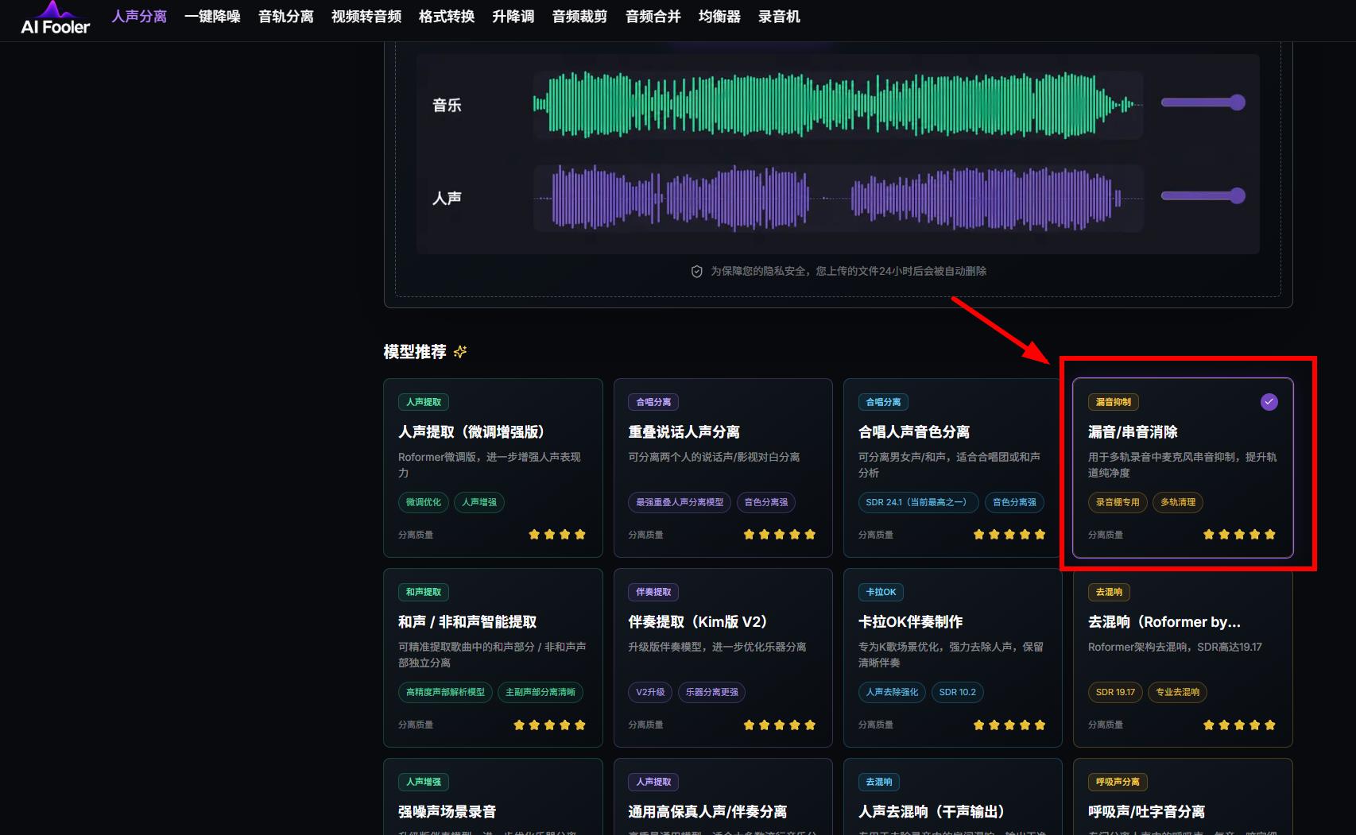
Task: Go to 音频合并 nav item
Action: coord(653,17)
